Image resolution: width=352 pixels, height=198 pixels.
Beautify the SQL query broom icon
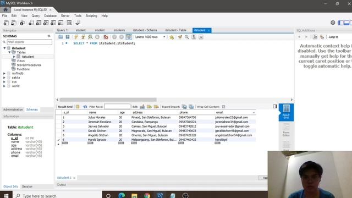[x=180, y=37]
